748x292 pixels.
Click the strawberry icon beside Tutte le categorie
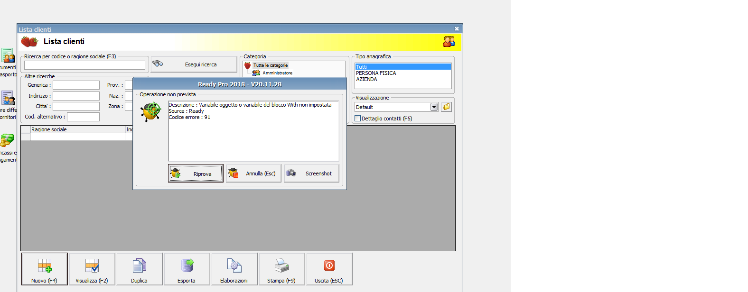coord(247,65)
